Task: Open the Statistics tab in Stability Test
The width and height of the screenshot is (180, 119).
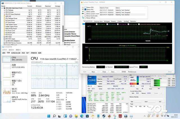Action: pyautogui.click(x=133, y=21)
